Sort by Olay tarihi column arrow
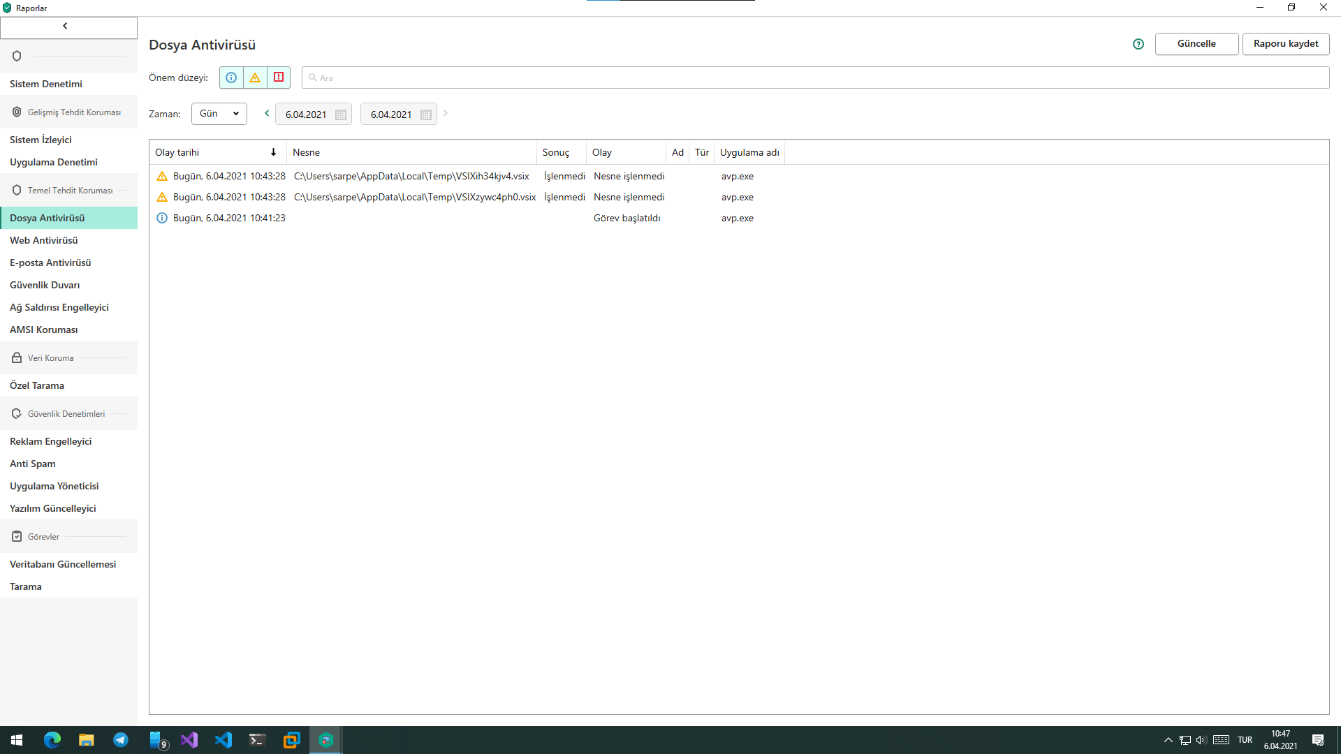This screenshot has height=754, width=1341. [x=273, y=152]
